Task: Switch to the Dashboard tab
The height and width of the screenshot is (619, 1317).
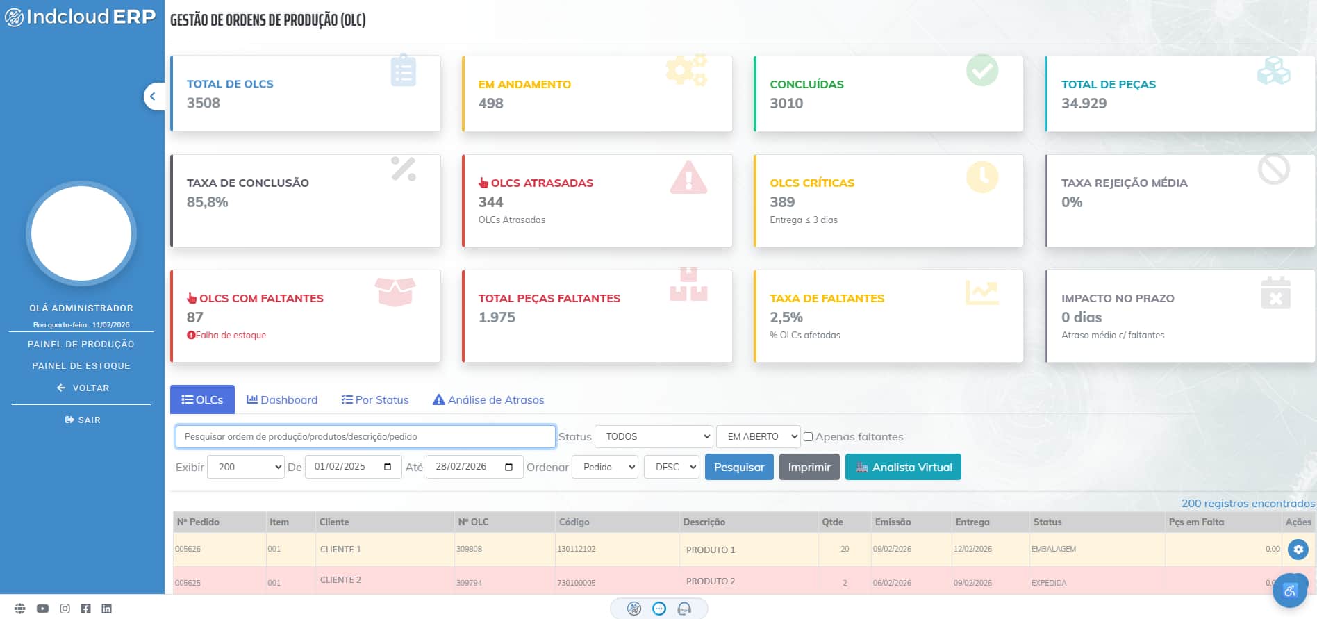Action: pyautogui.click(x=282, y=400)
